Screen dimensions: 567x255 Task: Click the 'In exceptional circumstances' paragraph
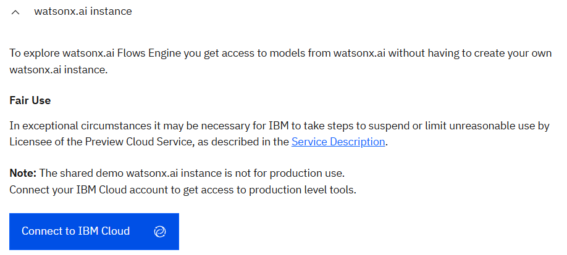click(x=185, y=126)
